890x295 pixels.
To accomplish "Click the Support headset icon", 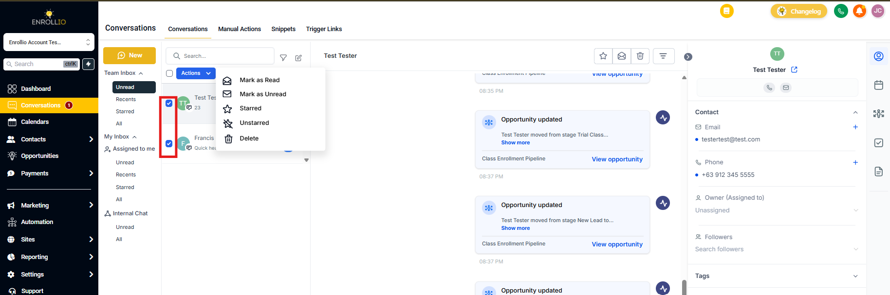I will pyautogui.click(x=12, y=291).
